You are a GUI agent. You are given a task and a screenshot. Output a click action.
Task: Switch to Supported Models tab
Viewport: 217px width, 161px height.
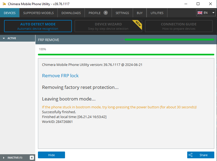pyautogui.click(x=38, y=13)
